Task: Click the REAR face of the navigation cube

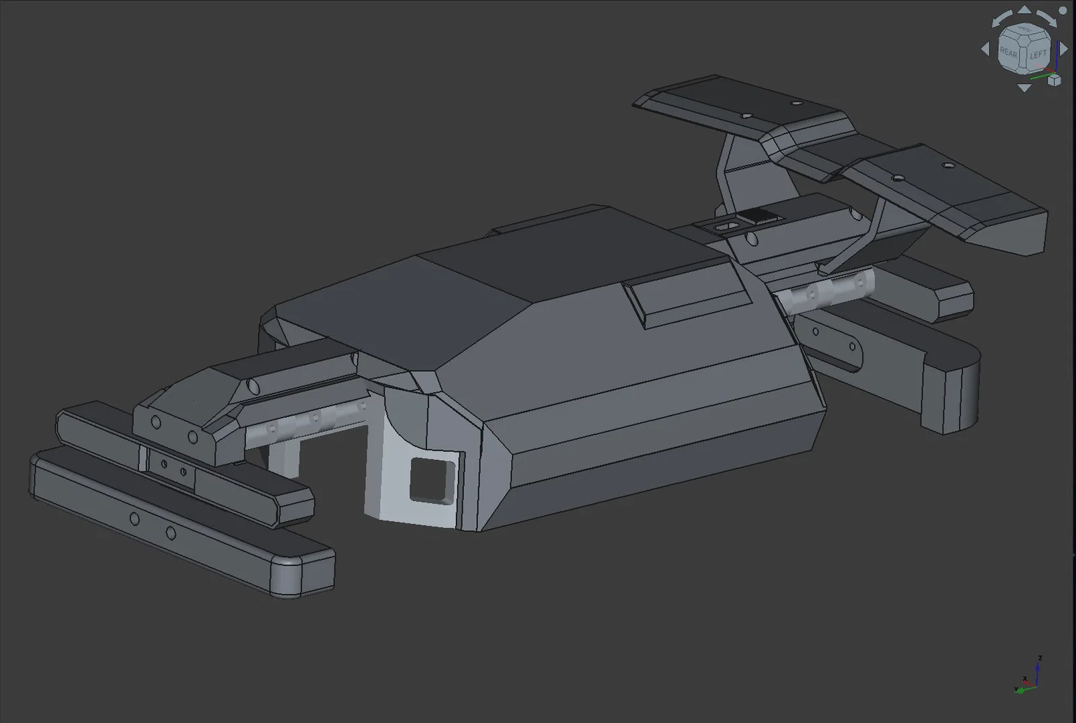Action: (x=1008, y=52)
